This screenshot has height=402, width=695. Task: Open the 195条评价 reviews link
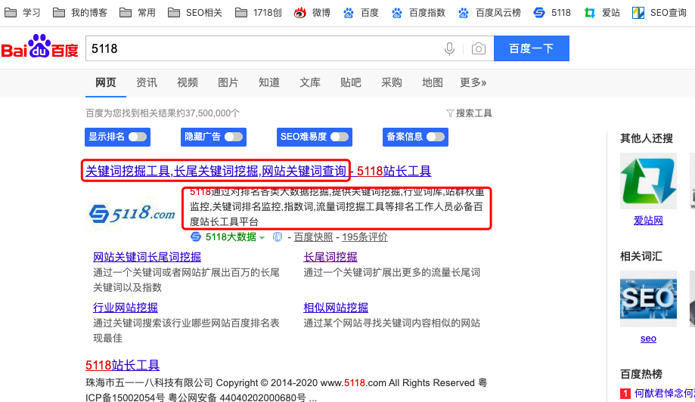365,237
